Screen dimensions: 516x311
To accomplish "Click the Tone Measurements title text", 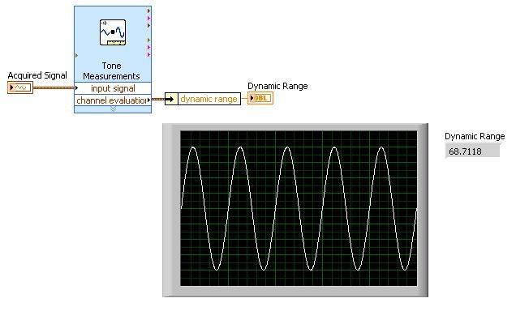I will pos(111,71).
